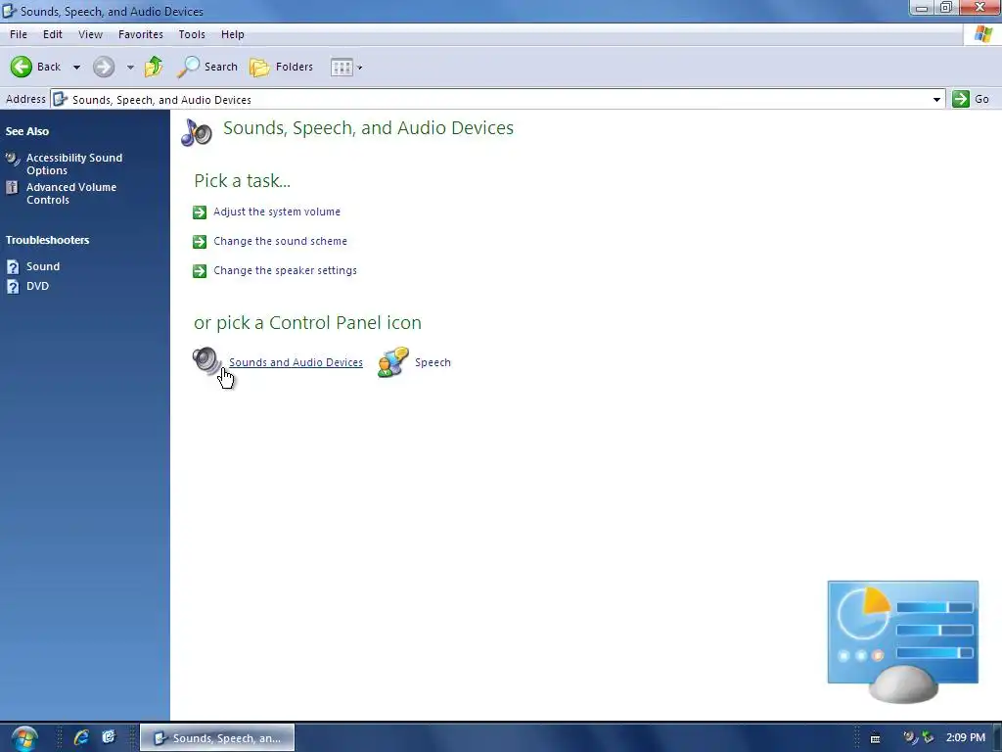The image size is (1002, 752).
Task: Launch Internet Explorer from Quick Launch
Action: 81,737
